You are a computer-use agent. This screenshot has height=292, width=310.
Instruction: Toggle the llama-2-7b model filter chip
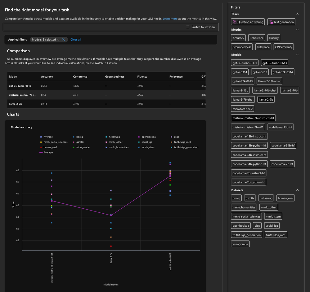266,99
